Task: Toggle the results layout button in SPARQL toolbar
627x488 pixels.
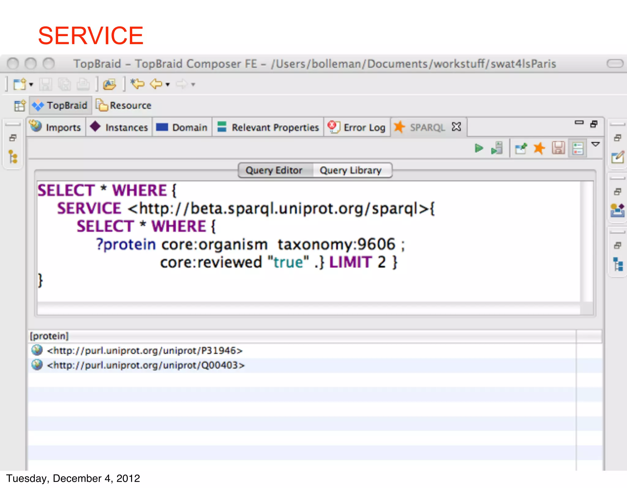Action: pos(578,149)
